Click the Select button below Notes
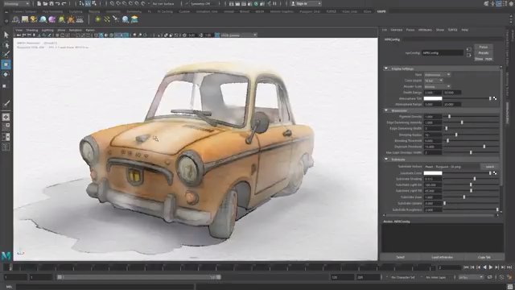The image size is (515, 290). [400, 257]
